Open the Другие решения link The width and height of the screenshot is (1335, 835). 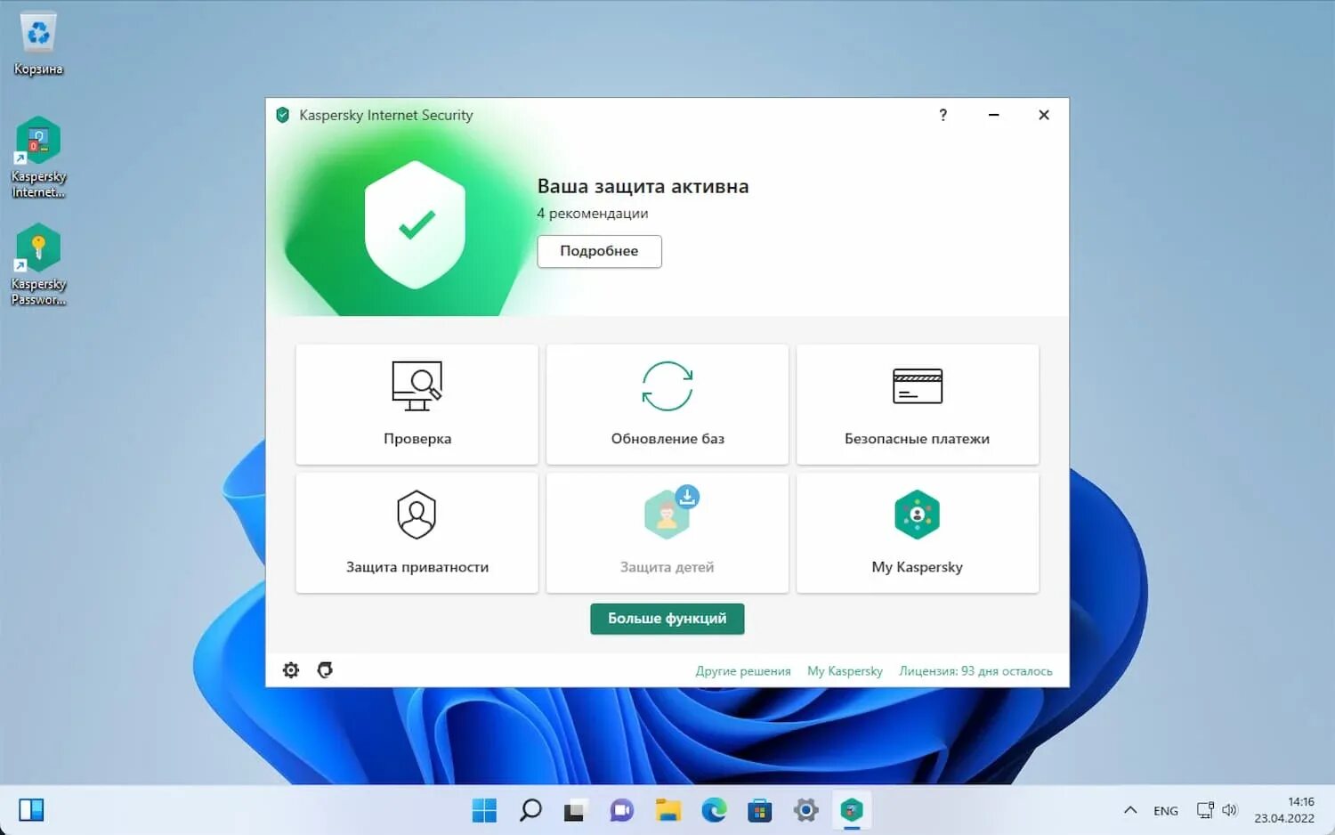pos(742,670)
